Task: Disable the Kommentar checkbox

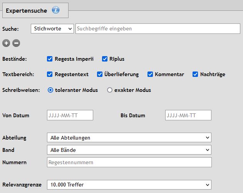Action: (150, 74)
